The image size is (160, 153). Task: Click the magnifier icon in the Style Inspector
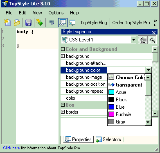(x=152, y=40)
